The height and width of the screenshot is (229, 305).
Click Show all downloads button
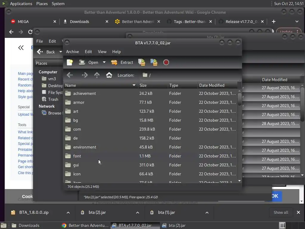pyautogui.click(x=281, y=212)
